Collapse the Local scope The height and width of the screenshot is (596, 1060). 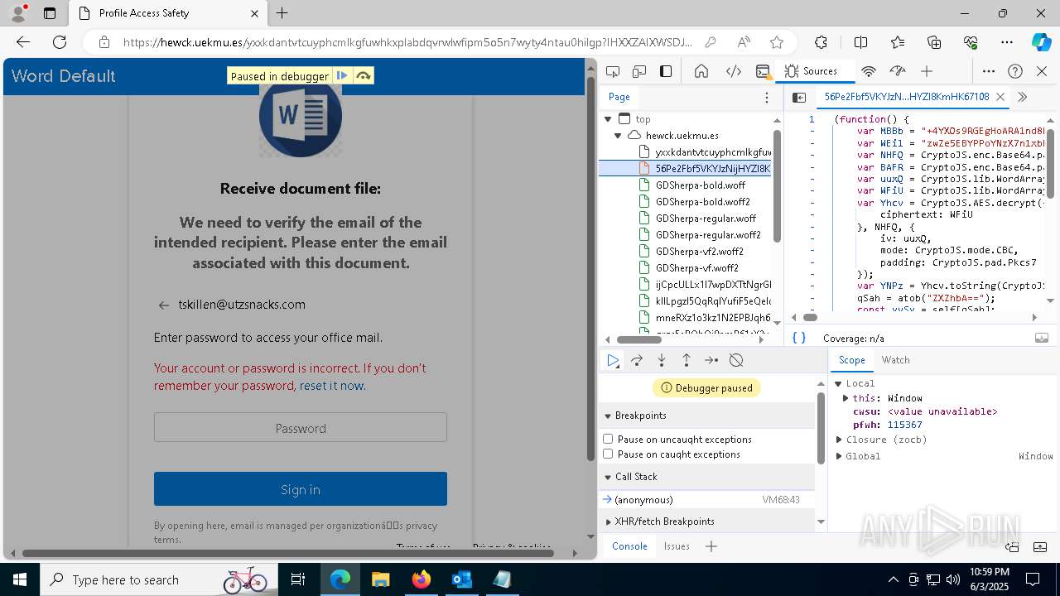[x=838, y=383]
